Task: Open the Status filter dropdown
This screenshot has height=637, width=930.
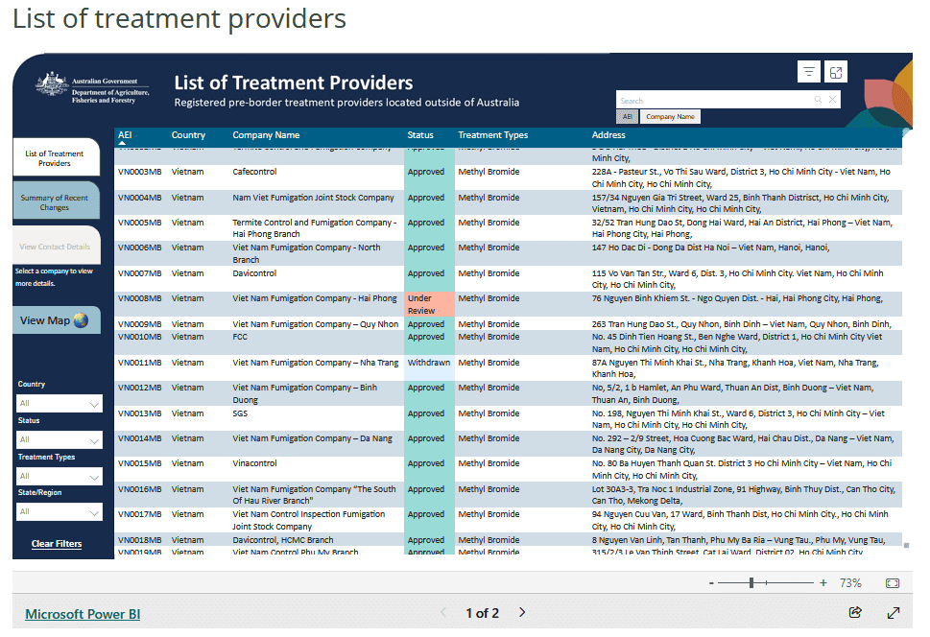Action: pyautogui.click(x=59, y=439)
